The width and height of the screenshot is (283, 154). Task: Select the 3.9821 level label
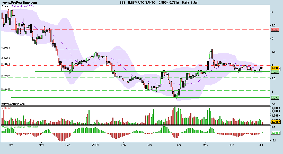click(6, 64)
